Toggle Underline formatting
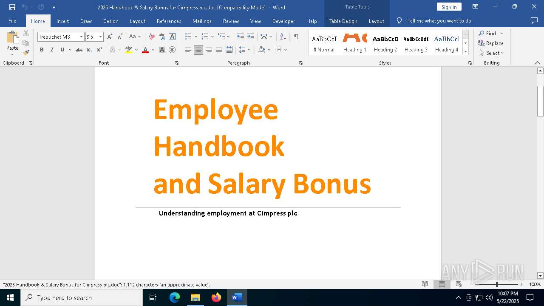 tap(62, 50)
